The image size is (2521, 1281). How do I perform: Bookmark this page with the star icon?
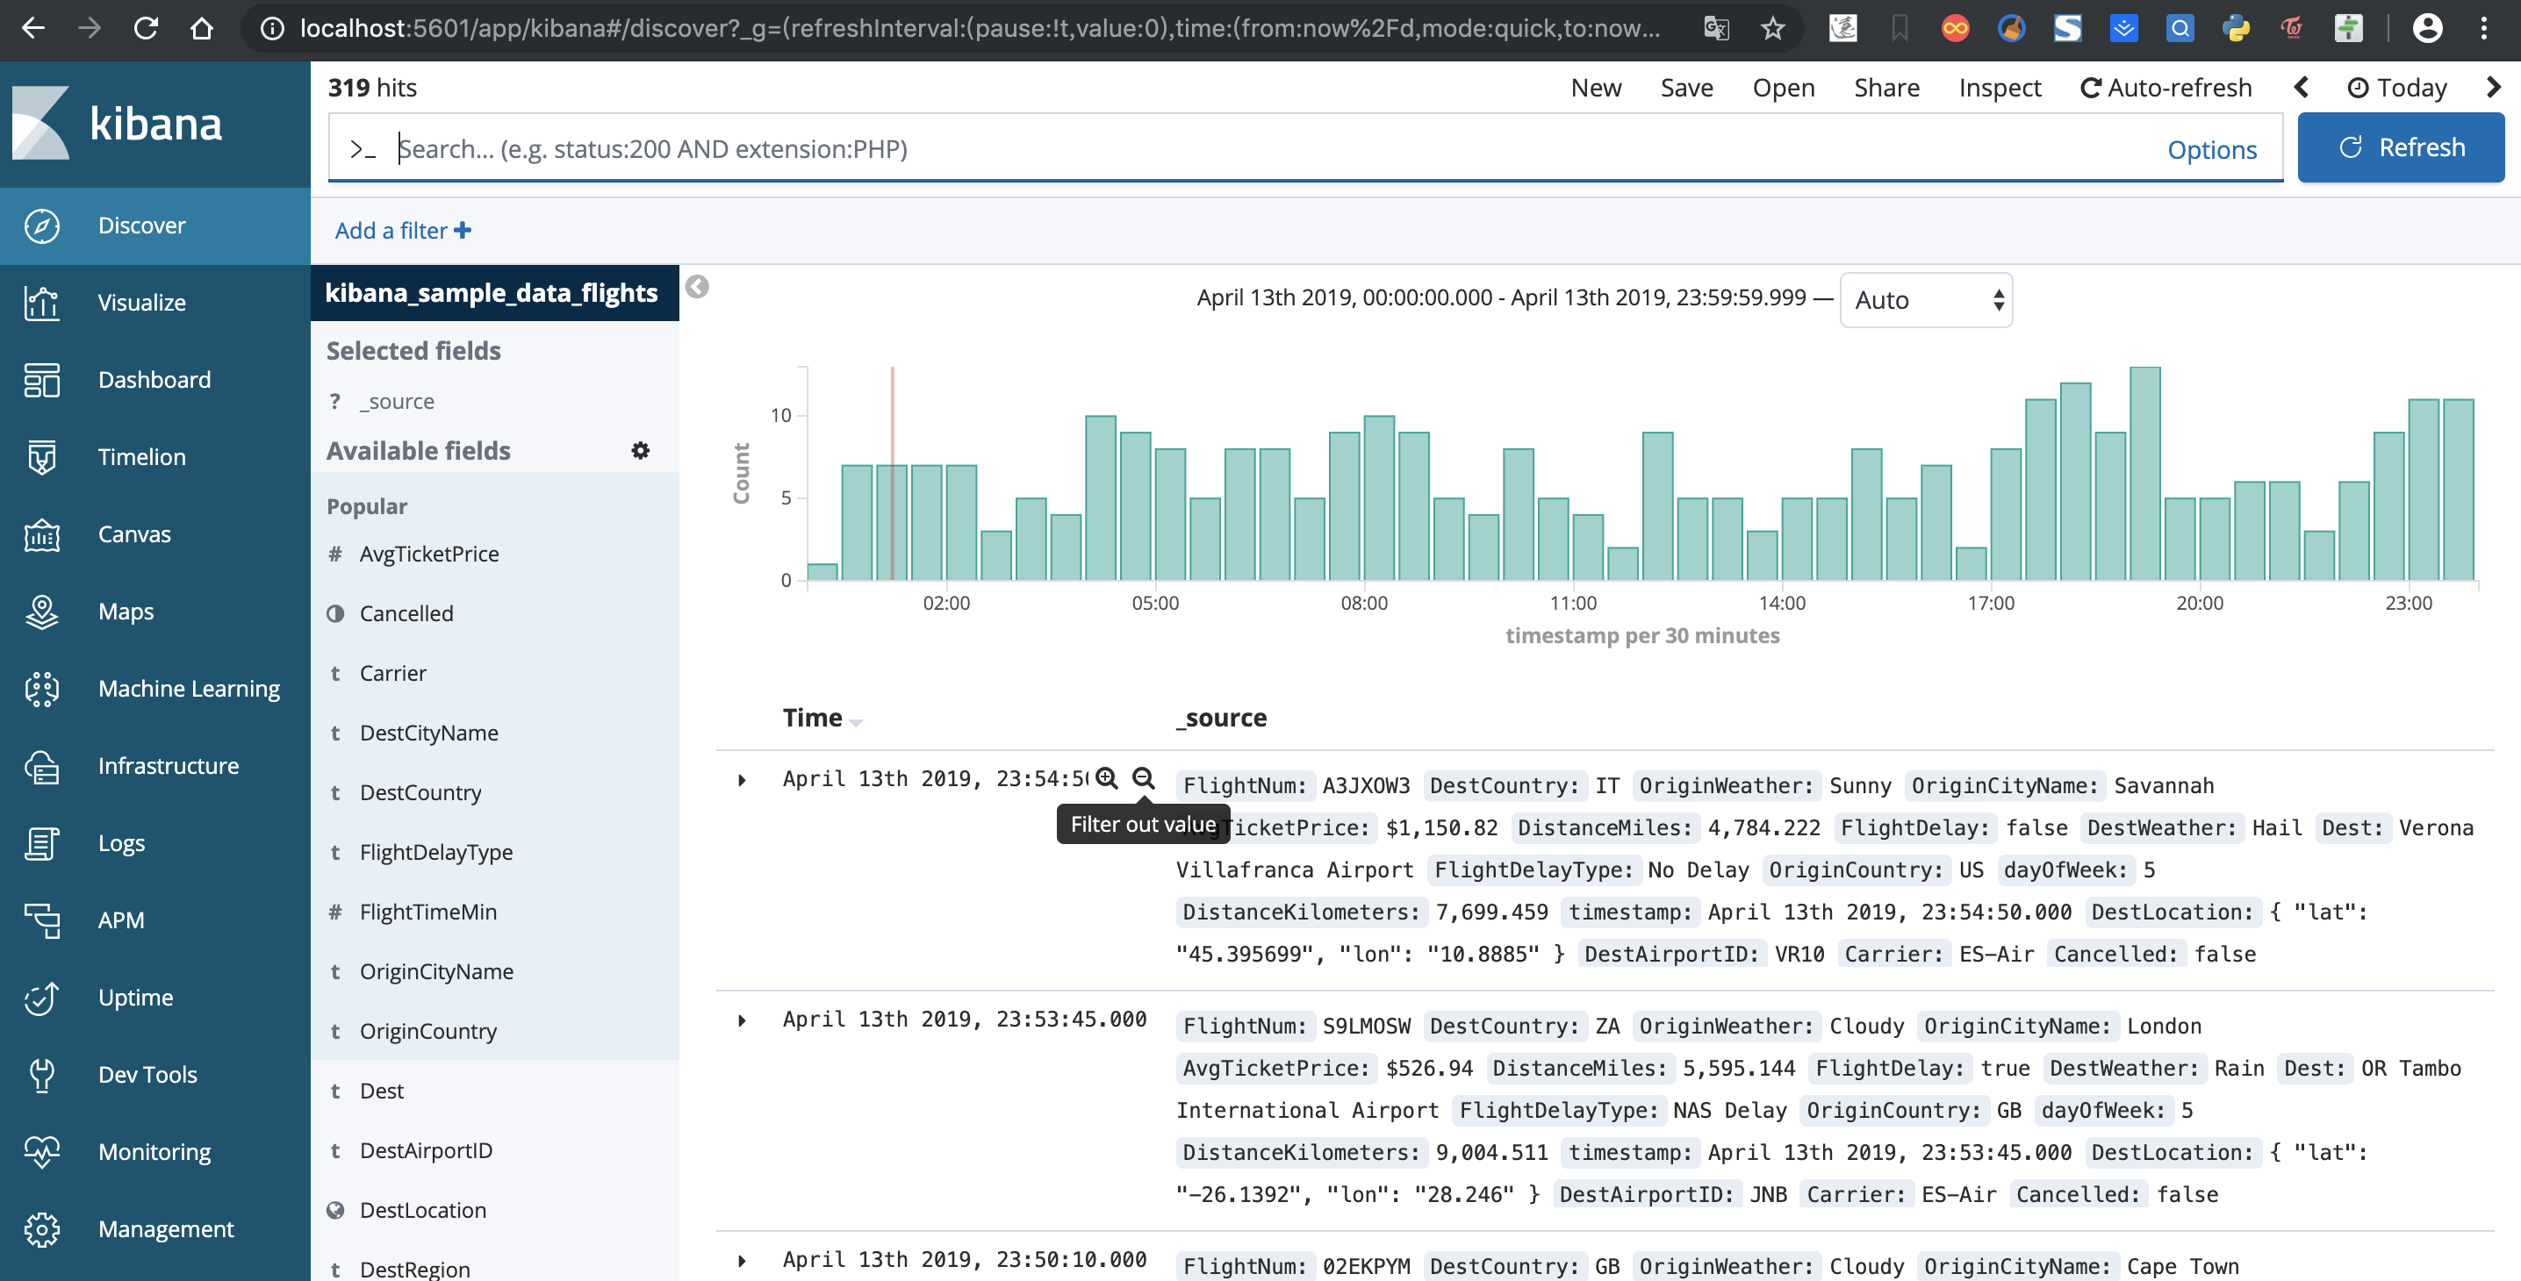click(1773, 28)
